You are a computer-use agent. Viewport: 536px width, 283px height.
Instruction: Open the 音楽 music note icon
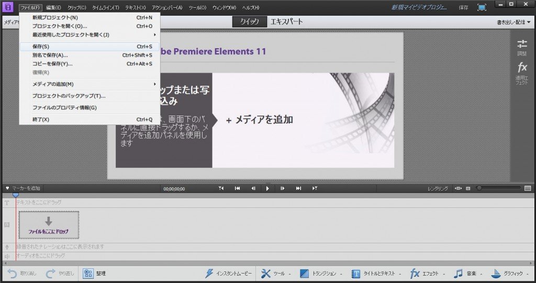pyautogui.click(x=458, y=274)
